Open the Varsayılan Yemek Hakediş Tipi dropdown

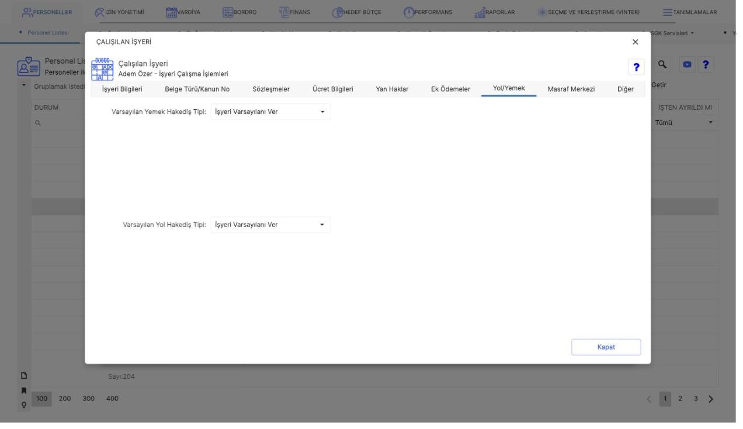tap(270, 112)
